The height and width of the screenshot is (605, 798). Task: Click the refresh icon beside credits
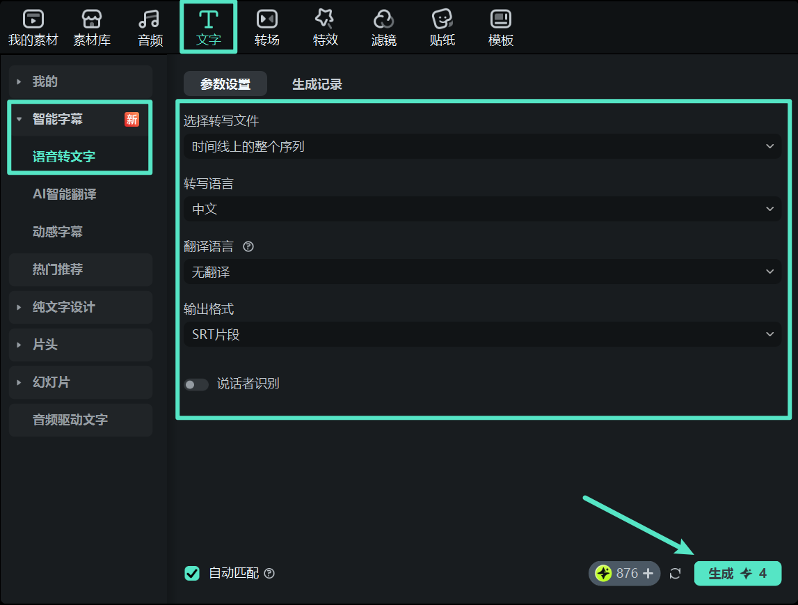click(674, 573)
